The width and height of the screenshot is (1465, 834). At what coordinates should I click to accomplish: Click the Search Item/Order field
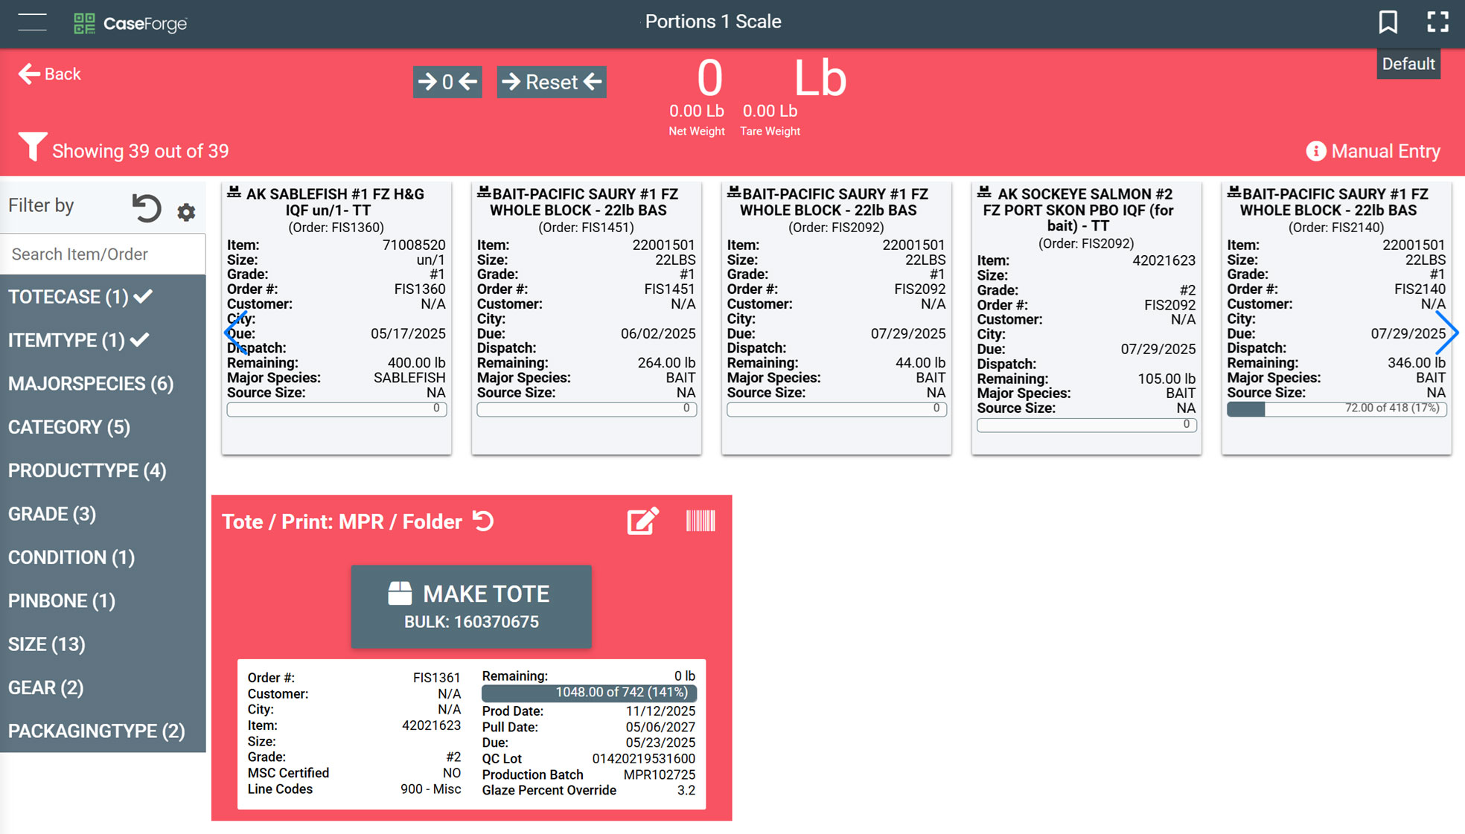pos(103,254)
